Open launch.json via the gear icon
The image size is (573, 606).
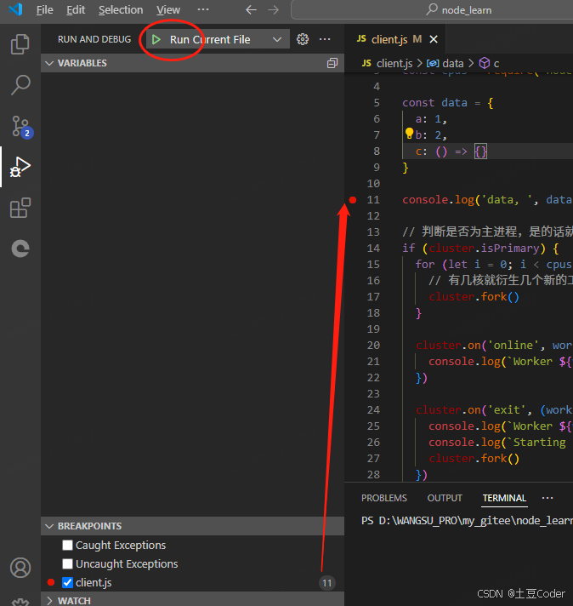(303, 39)
